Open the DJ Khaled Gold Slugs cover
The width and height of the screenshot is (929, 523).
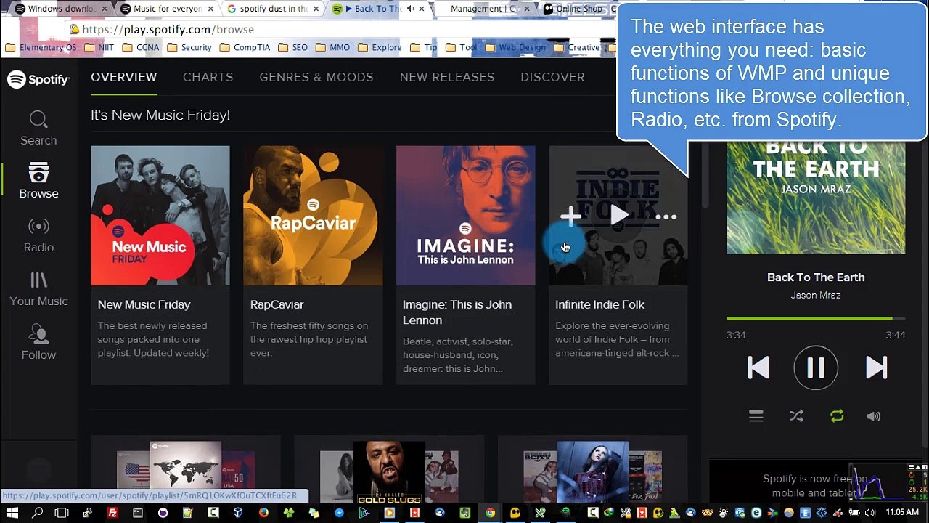389,472
